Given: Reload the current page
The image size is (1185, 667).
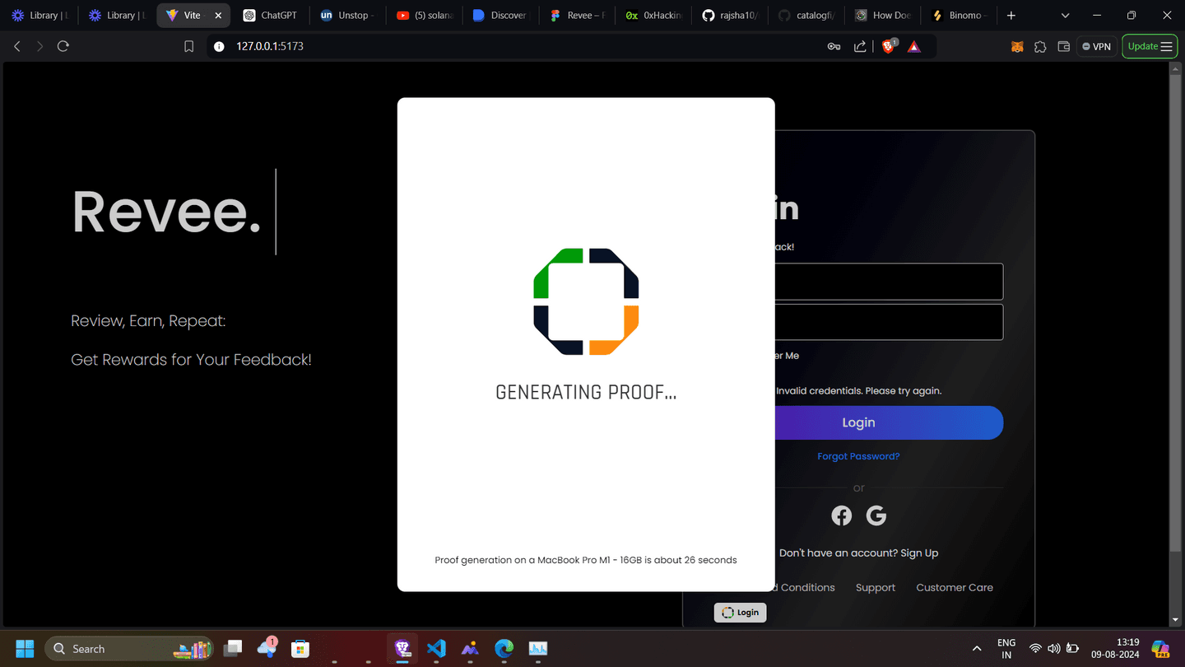Looking at the screenshot, I should 63,47.
